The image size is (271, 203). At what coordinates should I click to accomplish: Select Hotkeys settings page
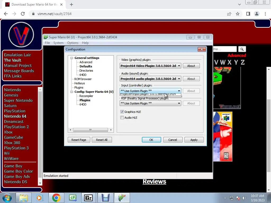click(79, 83)
